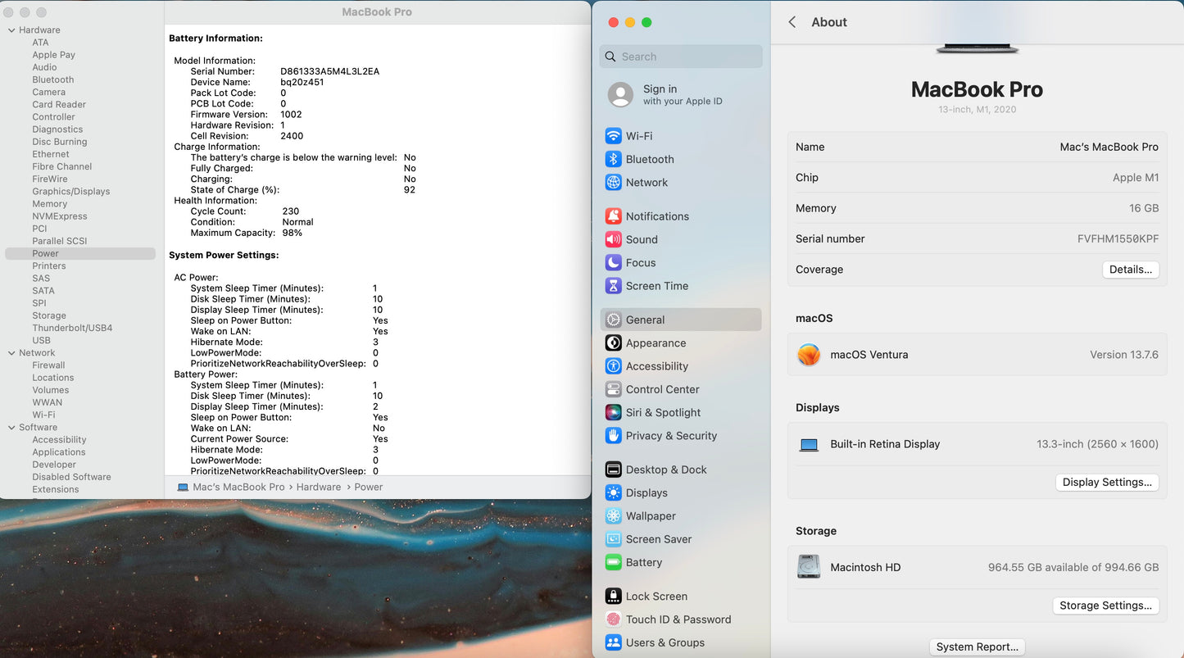The height and width of the screenshot is (658, 1184).
Task: Click the Apple ID avatar to sign in
Action: tap(620, 95)
